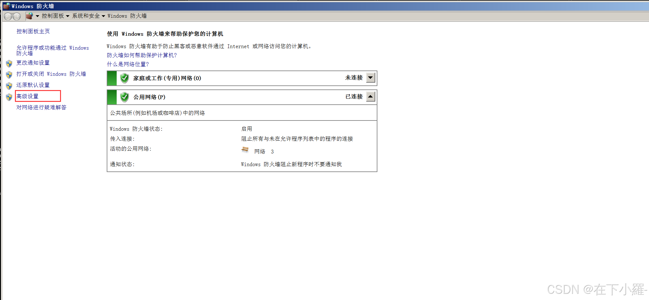649x300 pixels.
Task: Expand the 家庭或工作(专用)网络 section arrow
Action: (371, 78)
